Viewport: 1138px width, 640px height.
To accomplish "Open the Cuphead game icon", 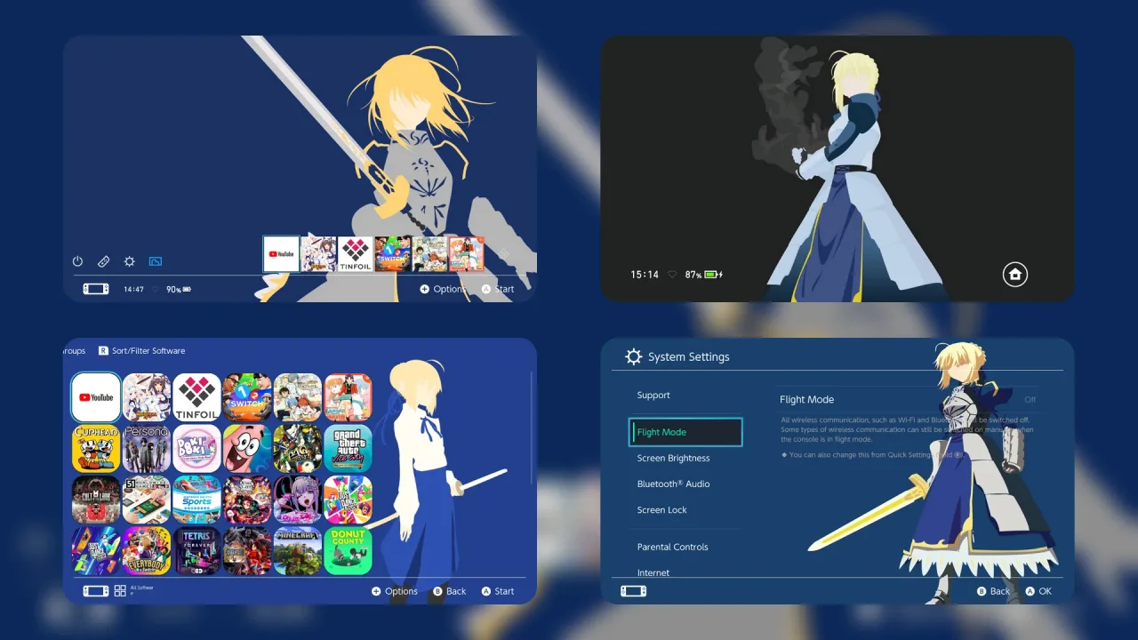I will point(95,448).
